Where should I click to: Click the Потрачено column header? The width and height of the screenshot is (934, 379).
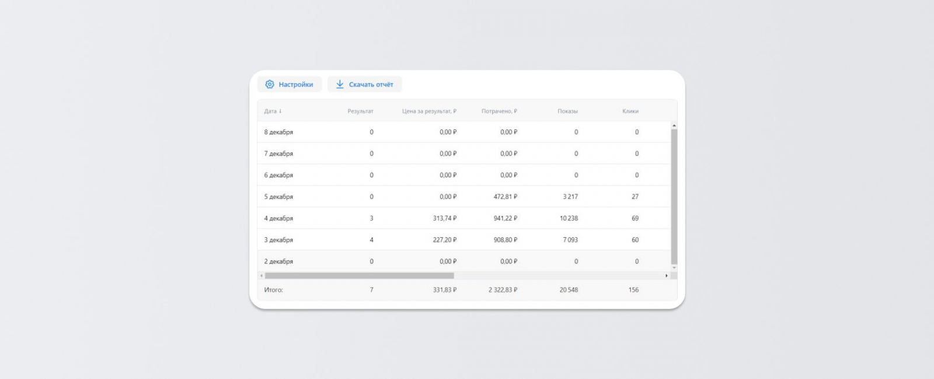(x=499, y=111)
